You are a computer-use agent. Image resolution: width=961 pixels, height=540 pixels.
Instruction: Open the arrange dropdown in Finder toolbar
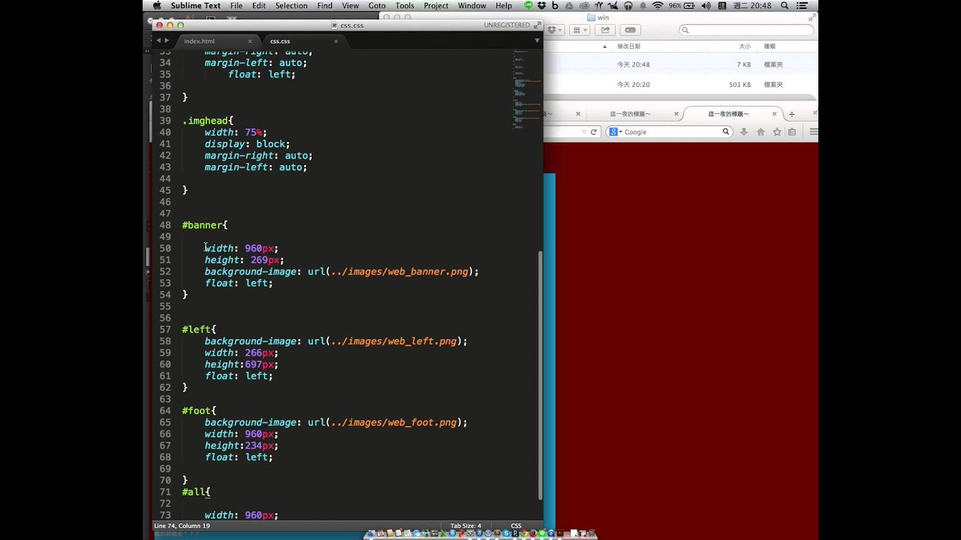pyautogui.click(x=580, y=30)
